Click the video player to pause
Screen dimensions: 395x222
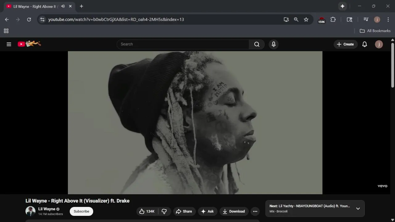(195, 123)
